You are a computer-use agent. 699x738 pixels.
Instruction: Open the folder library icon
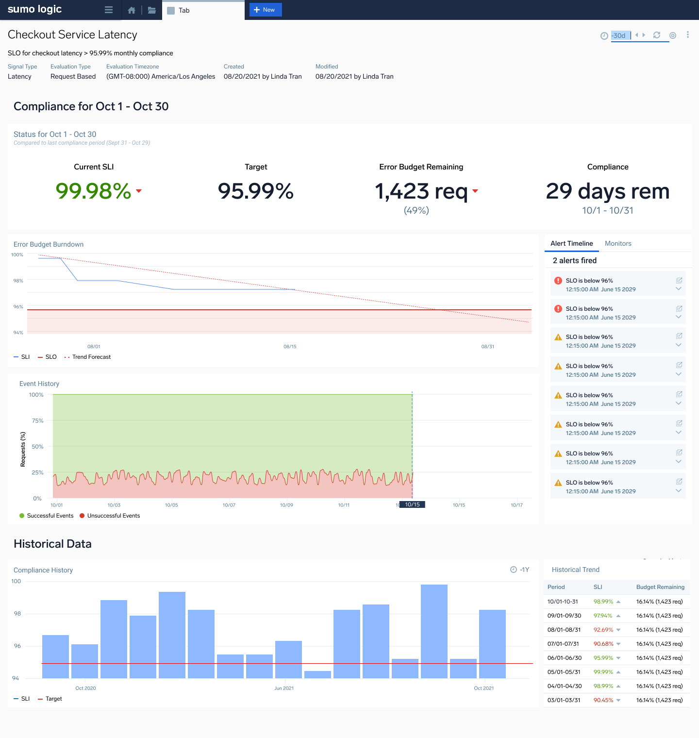[151, 10]
